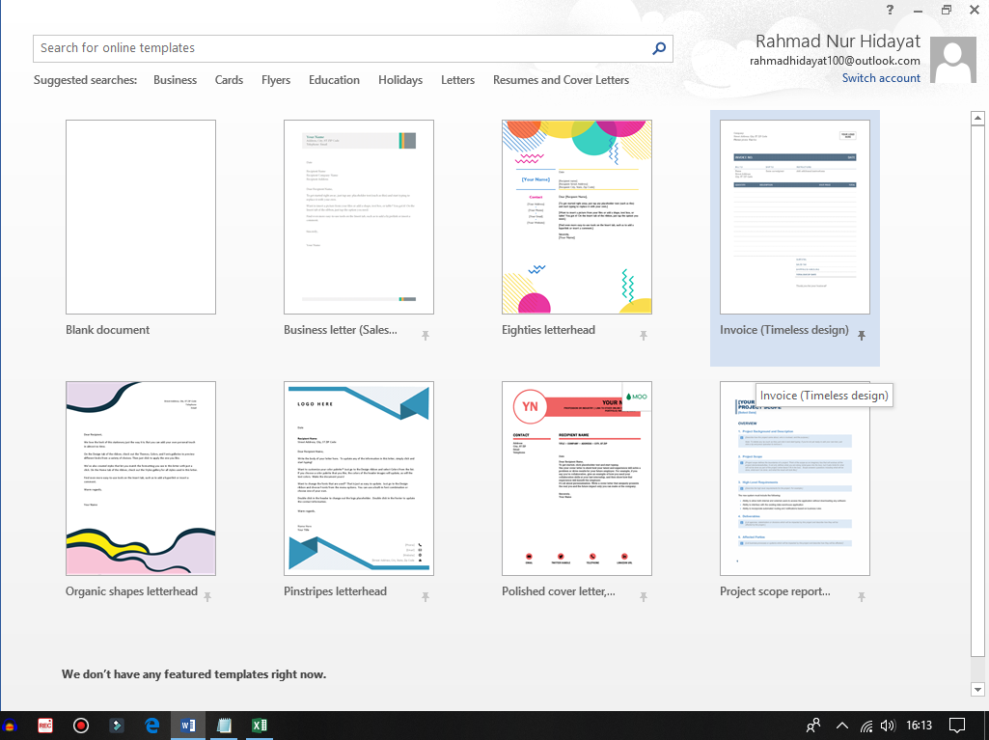Viewport: 989px width, 740px height.
Task: Pin the Organic shapes letterhead template
Action: [x=207, y=597]
